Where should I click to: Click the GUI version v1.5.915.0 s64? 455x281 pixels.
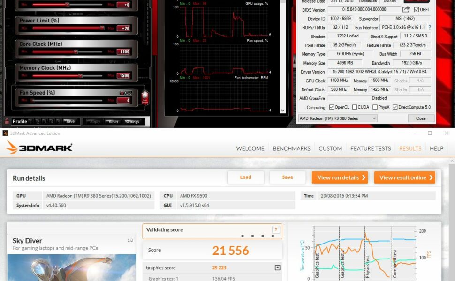coord(194,206)
